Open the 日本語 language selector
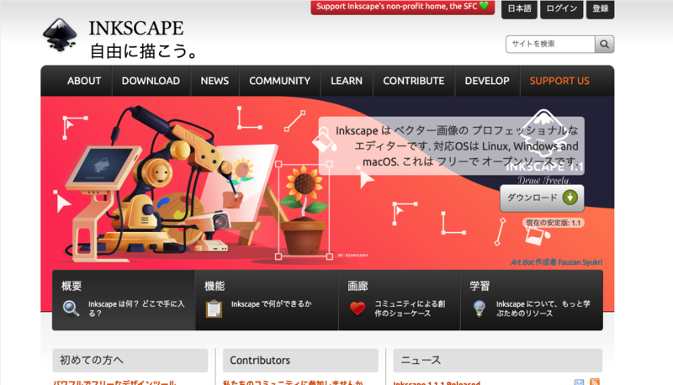Viewport: 673px width, 385px height. tap(519, 8)
